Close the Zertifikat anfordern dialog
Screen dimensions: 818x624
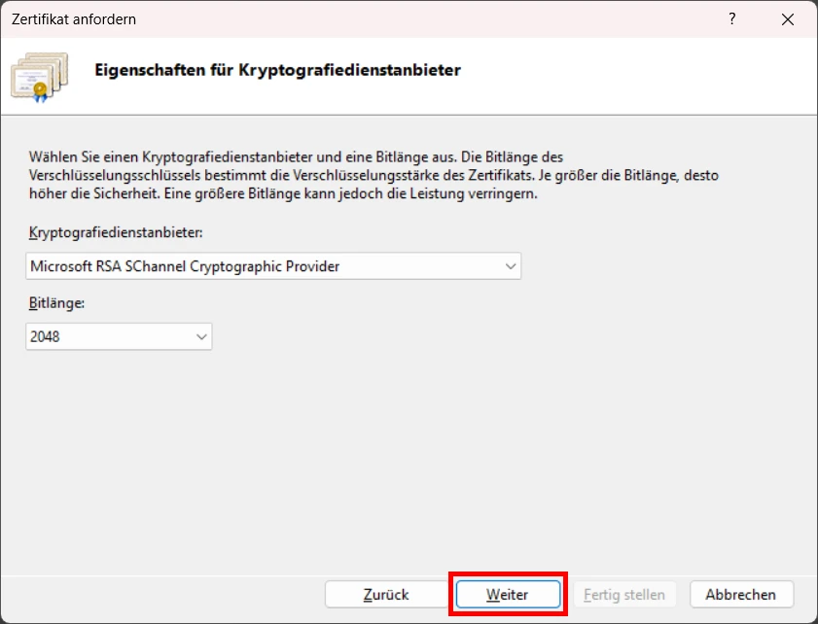pyautogui.click(x=788, y=19)
